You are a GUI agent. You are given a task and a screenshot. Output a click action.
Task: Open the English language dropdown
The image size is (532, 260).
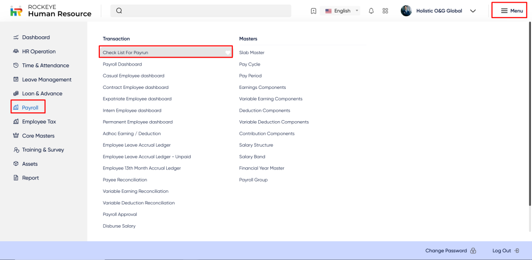(341, 11)
